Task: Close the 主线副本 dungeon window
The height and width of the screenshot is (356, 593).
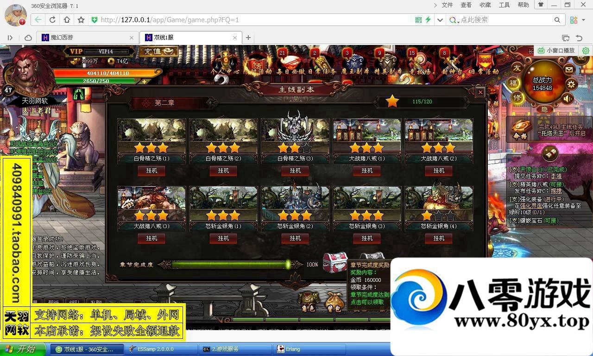Action: click(x=480, y=92)
